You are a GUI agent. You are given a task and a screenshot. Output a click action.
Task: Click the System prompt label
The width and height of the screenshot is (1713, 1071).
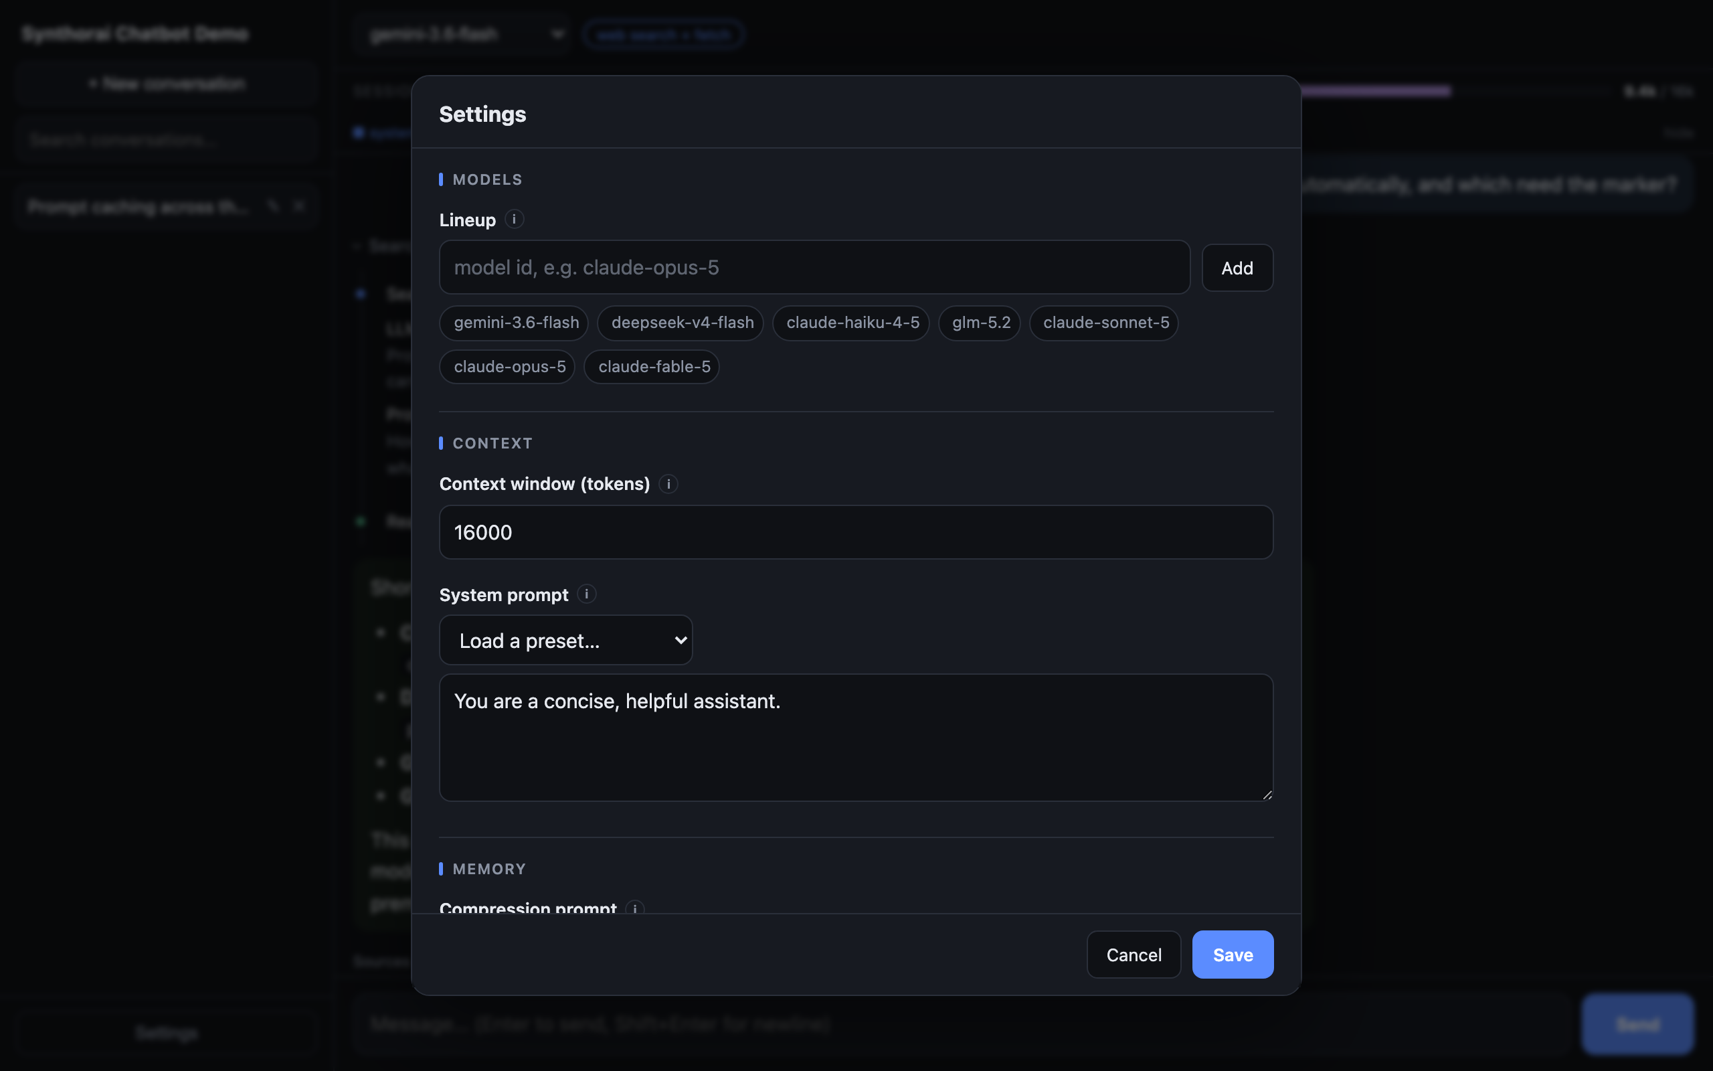pyautogui.click(x=503, y=595)
